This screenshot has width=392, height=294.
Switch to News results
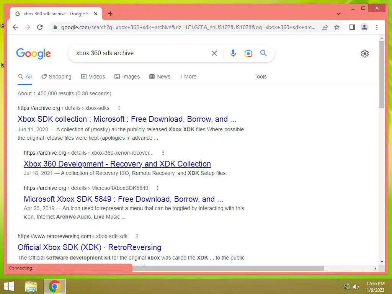160,77
